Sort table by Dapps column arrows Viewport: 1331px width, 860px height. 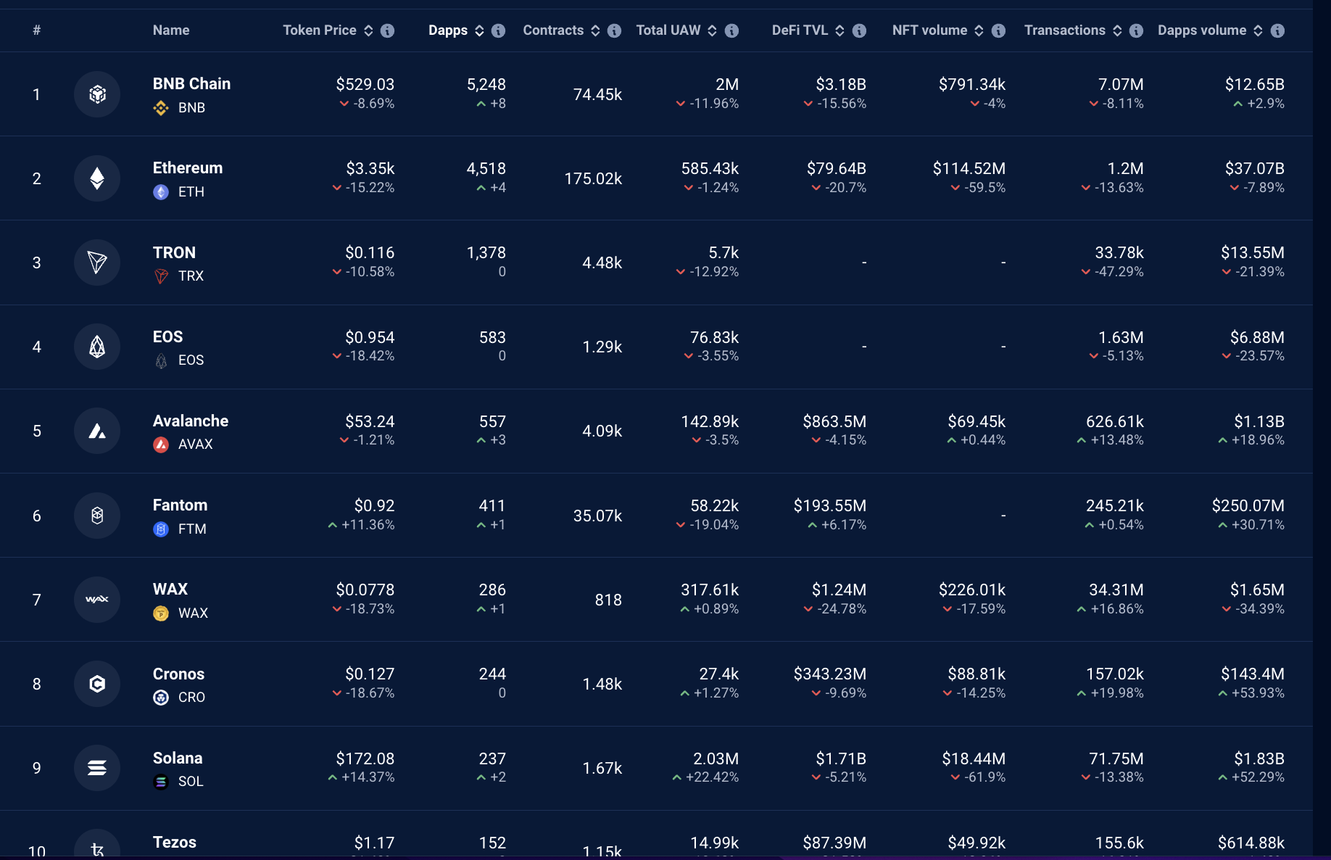point(479,30)
